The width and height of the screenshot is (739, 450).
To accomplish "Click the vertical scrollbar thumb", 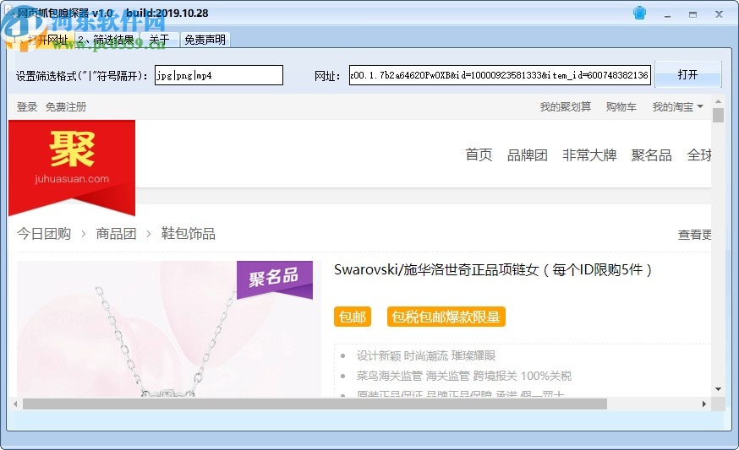I will [718, 116].
